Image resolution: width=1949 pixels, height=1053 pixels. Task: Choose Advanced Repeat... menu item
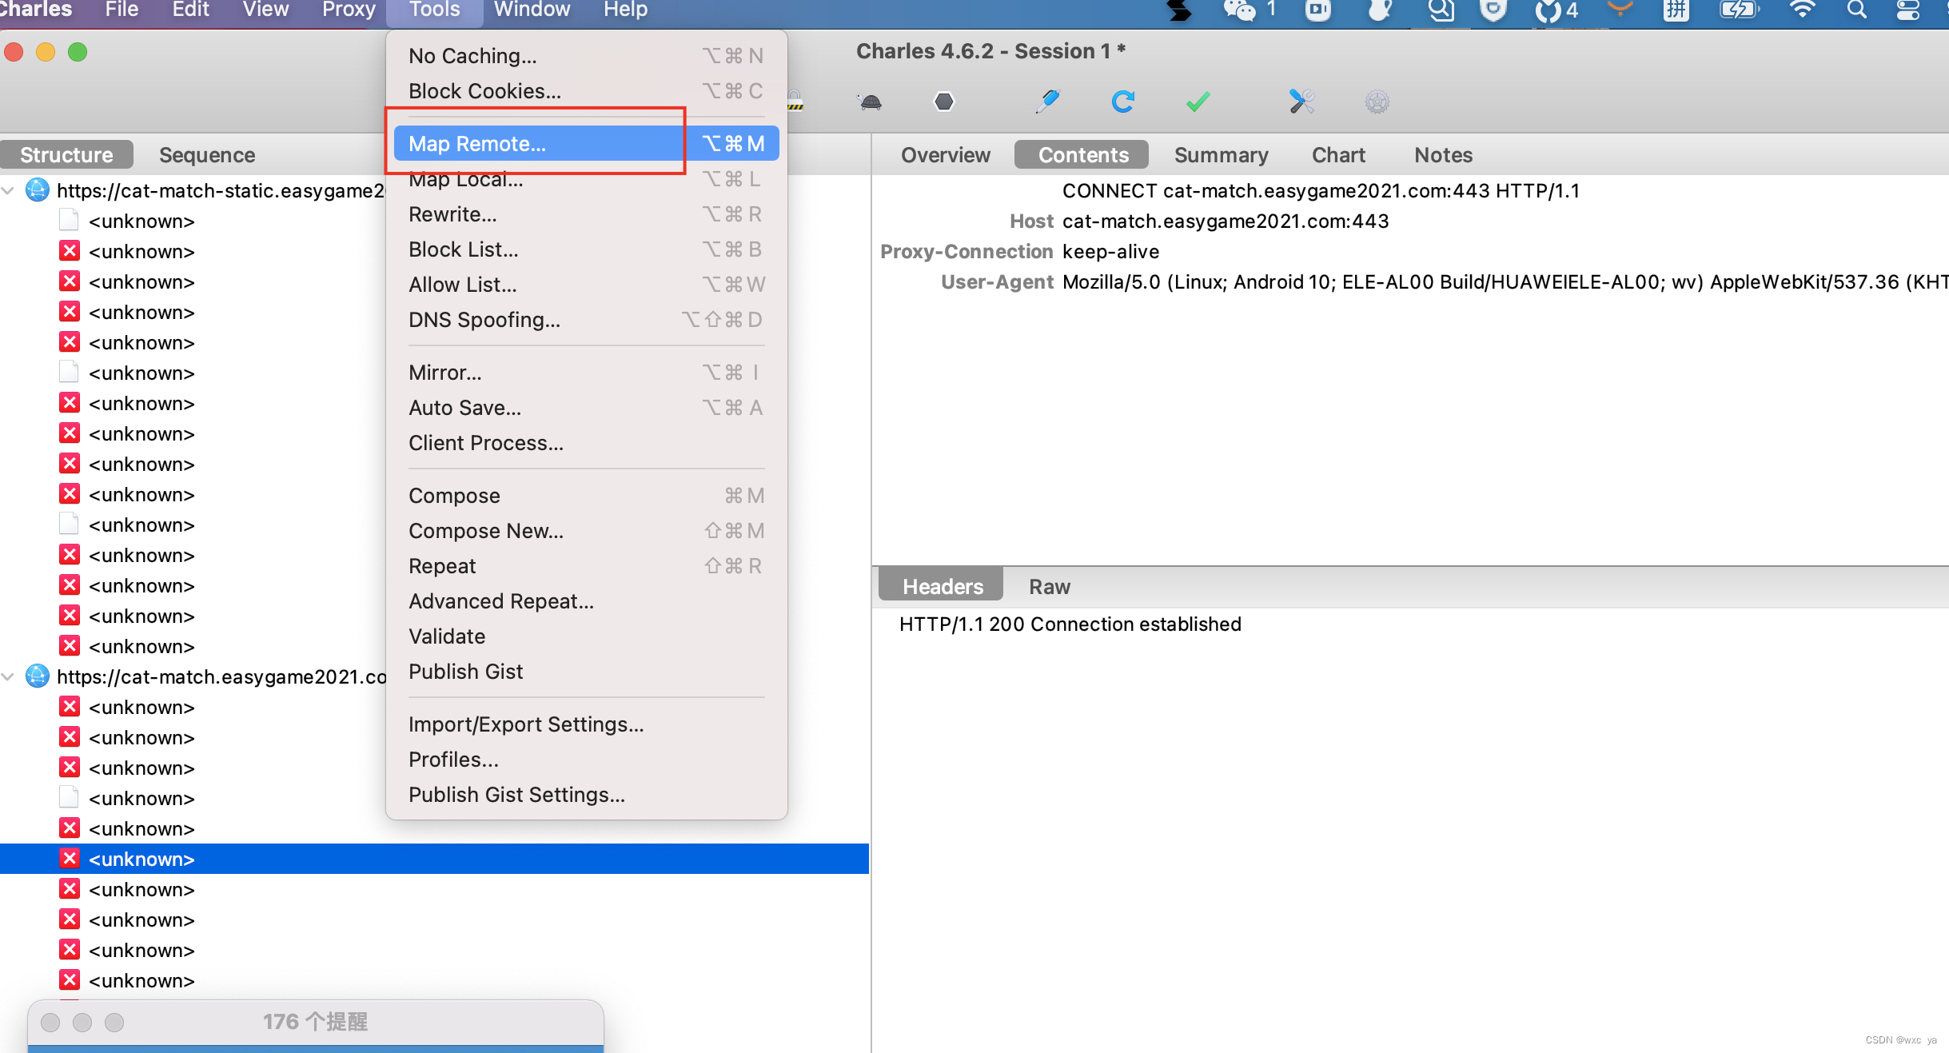tap(586, 601)
